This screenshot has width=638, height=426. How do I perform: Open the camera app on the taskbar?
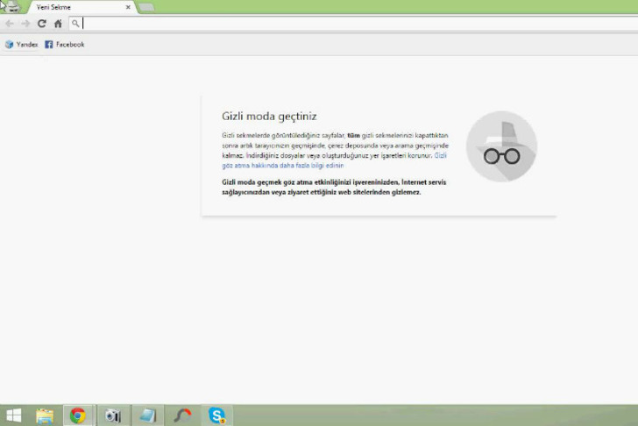pyautogui.click(x=113, y=415)
